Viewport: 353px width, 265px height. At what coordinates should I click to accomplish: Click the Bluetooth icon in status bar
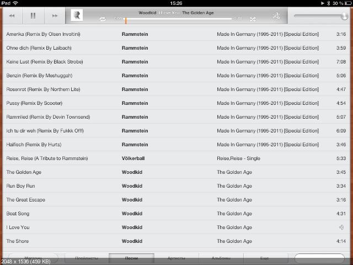tap(329, 3)
